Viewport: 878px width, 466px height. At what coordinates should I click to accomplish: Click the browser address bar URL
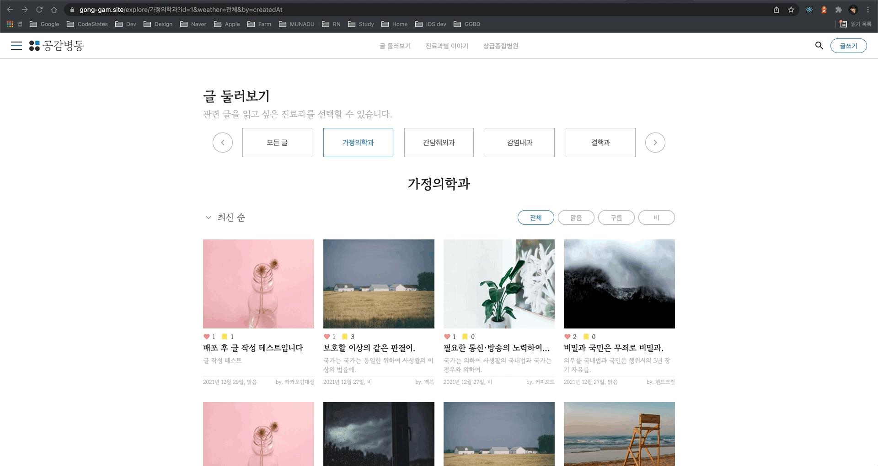[x=181, y=10]
